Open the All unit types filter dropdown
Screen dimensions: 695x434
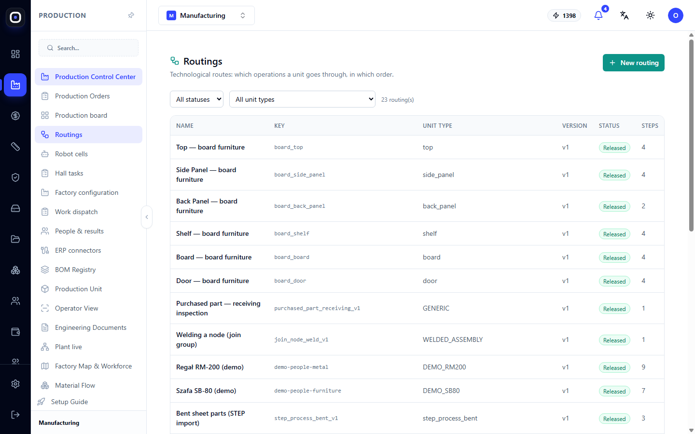click(302, 99)
